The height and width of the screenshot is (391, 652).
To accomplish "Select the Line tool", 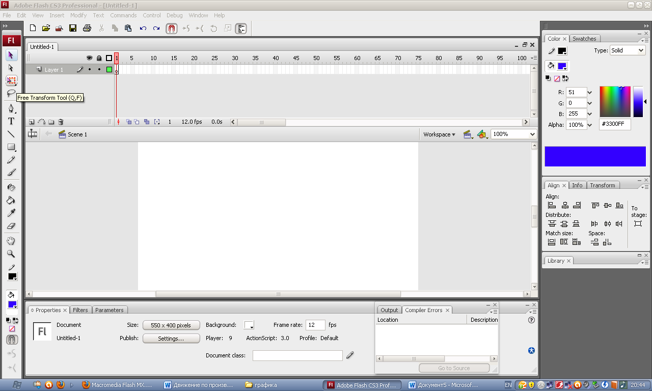I will [11, 134].
